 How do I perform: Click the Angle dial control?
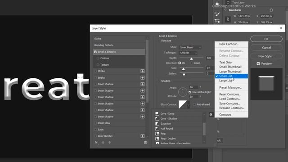(x=183, y=92)
